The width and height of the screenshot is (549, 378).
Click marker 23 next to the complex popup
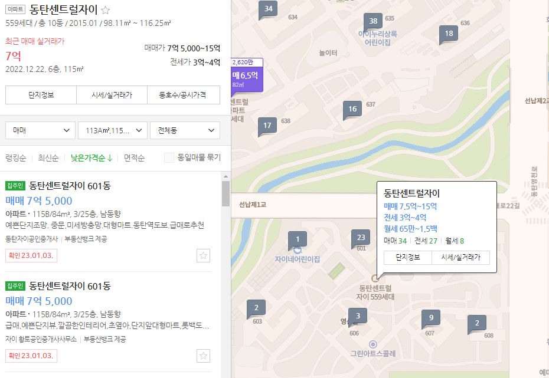[x=362, y=237]
